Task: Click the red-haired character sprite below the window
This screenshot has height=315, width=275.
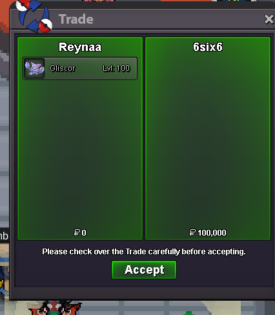Action: [55, 308]
